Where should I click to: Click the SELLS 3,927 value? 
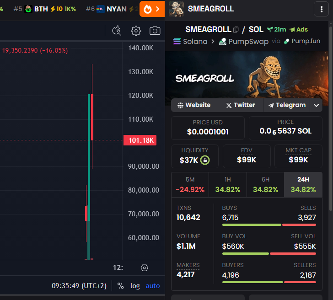tap(307, 217)
